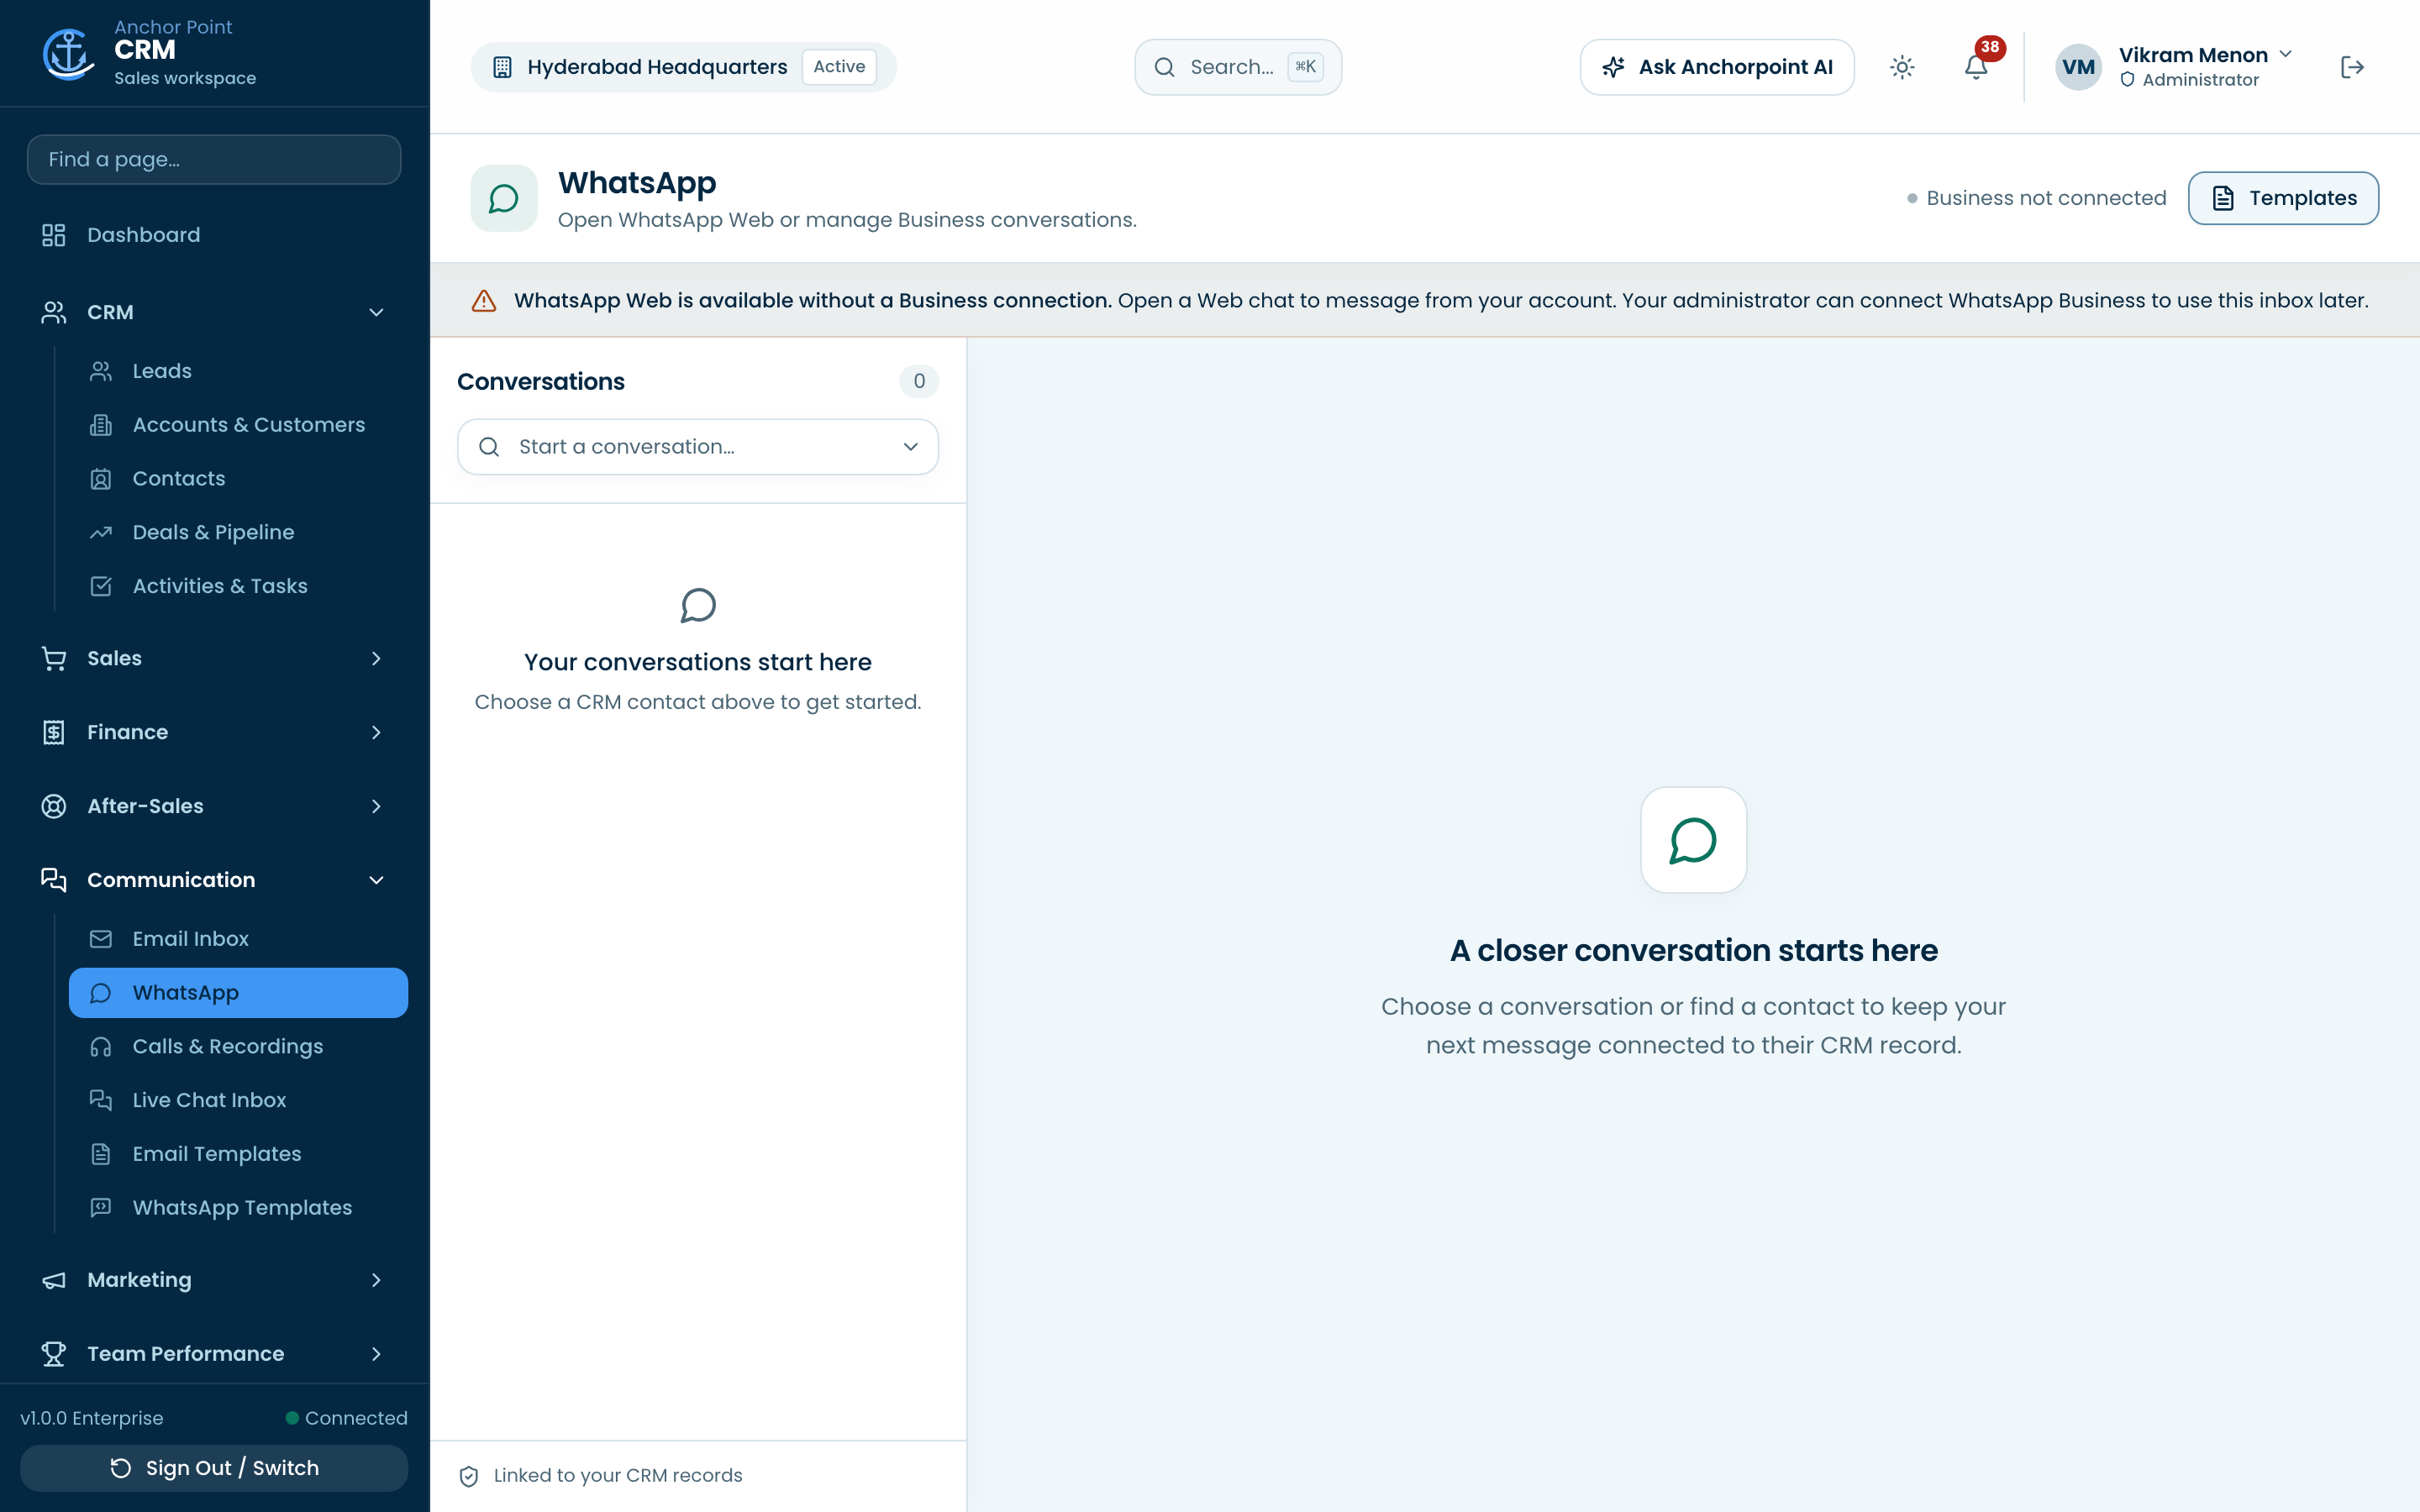The width and height of the screenshot is (2420, 1512).
Task: Collapse the CRM sidebar section chevron
Action: (376, 312)
